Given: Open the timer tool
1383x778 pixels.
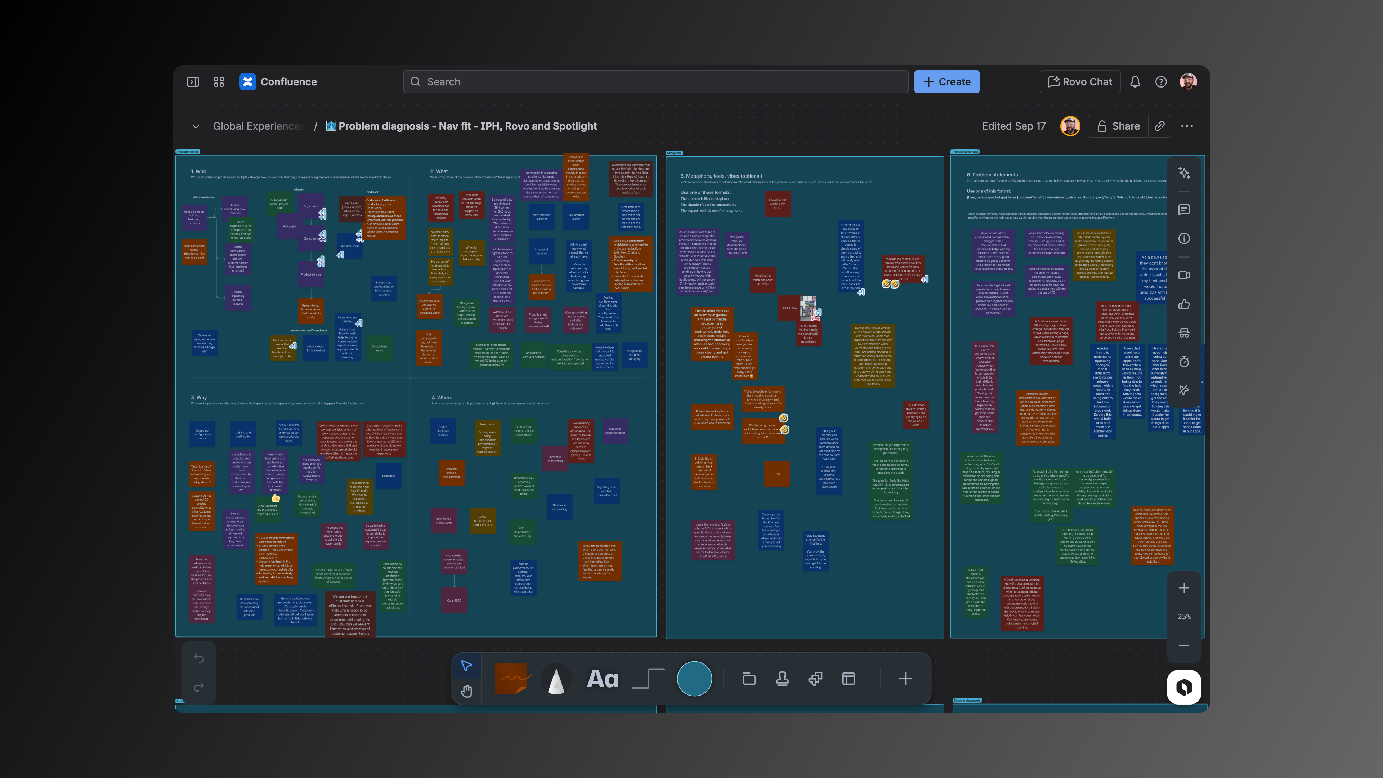Looking at the screenshot, I should click(1184, 362).
